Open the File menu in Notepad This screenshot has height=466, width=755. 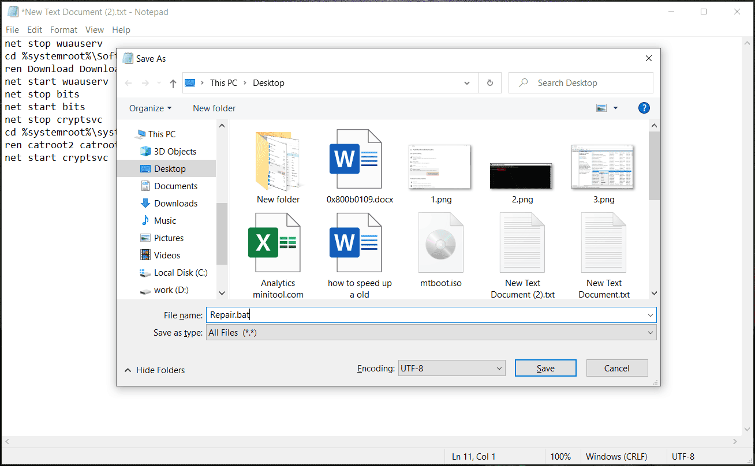(12, 30)
